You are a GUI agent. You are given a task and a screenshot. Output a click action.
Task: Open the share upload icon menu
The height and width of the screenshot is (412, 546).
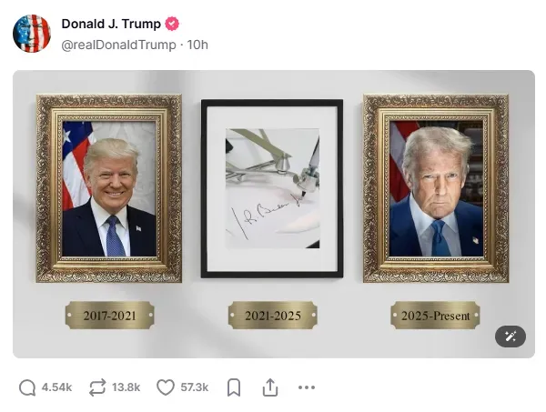(270, 387)
